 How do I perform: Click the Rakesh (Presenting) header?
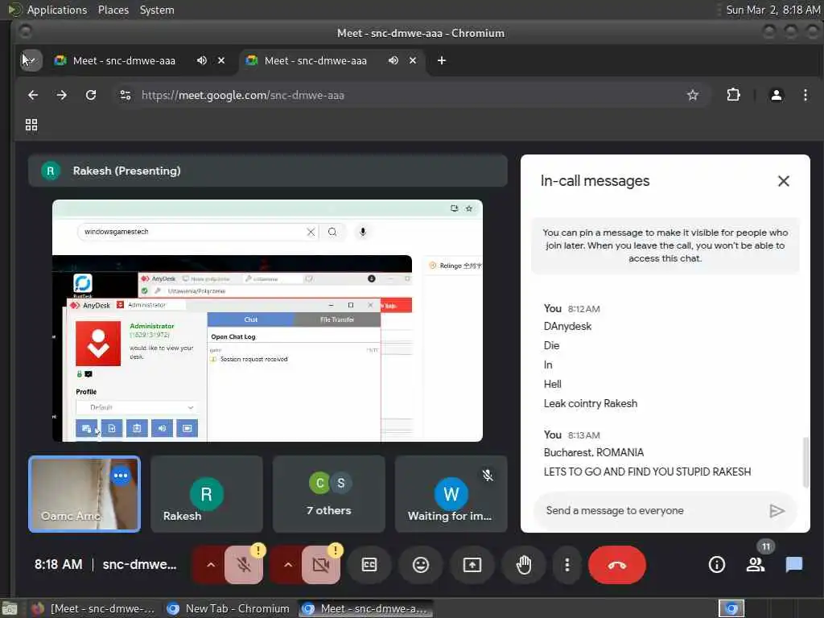pyautogui.click(x=267, y=171)
